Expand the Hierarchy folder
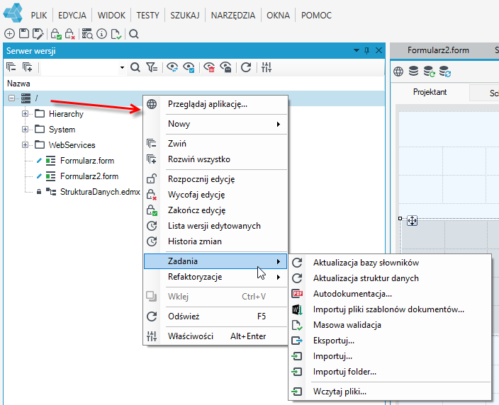The width and height of the screenshot is (499, 405). coord(25,113)
